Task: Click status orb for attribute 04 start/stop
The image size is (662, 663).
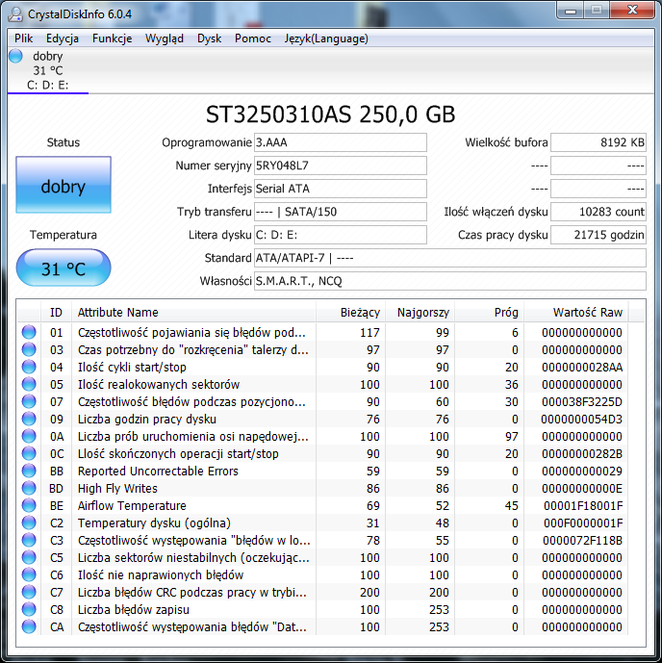Action: [29, 367]
